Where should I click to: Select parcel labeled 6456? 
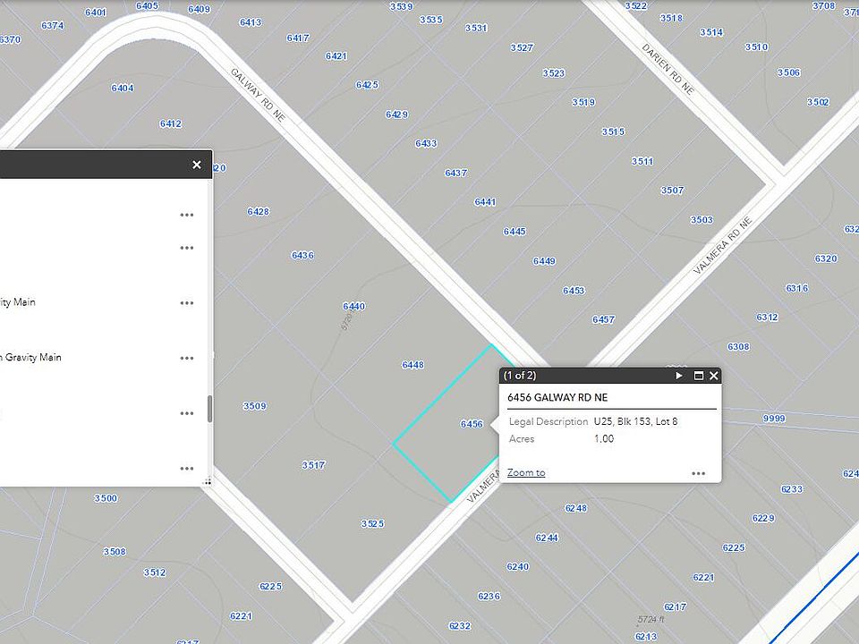472,424
